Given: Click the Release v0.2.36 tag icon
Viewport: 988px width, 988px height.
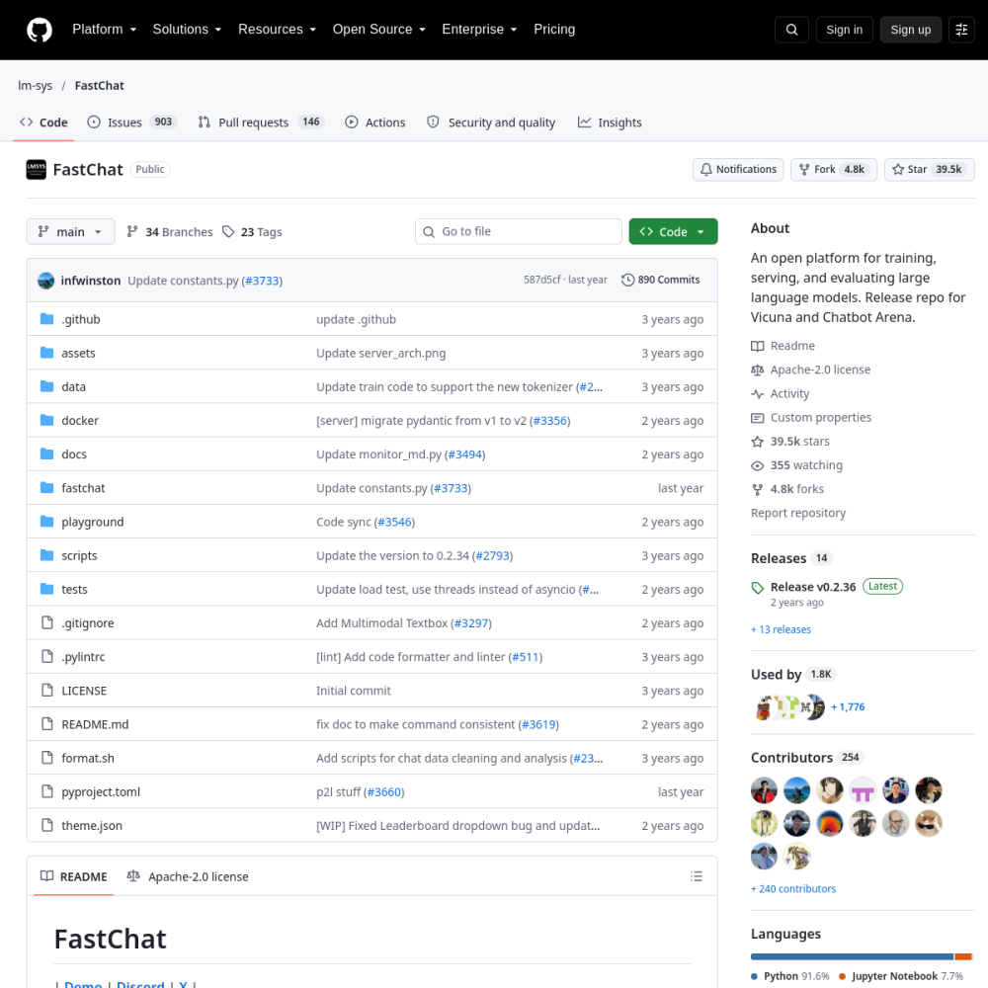Looking at the screenshot, I should (758, 588).
